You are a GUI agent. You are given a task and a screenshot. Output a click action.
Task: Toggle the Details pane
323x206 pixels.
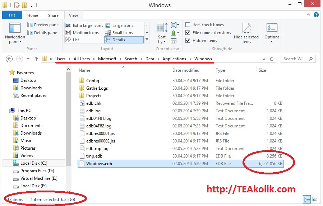[42, 33]
